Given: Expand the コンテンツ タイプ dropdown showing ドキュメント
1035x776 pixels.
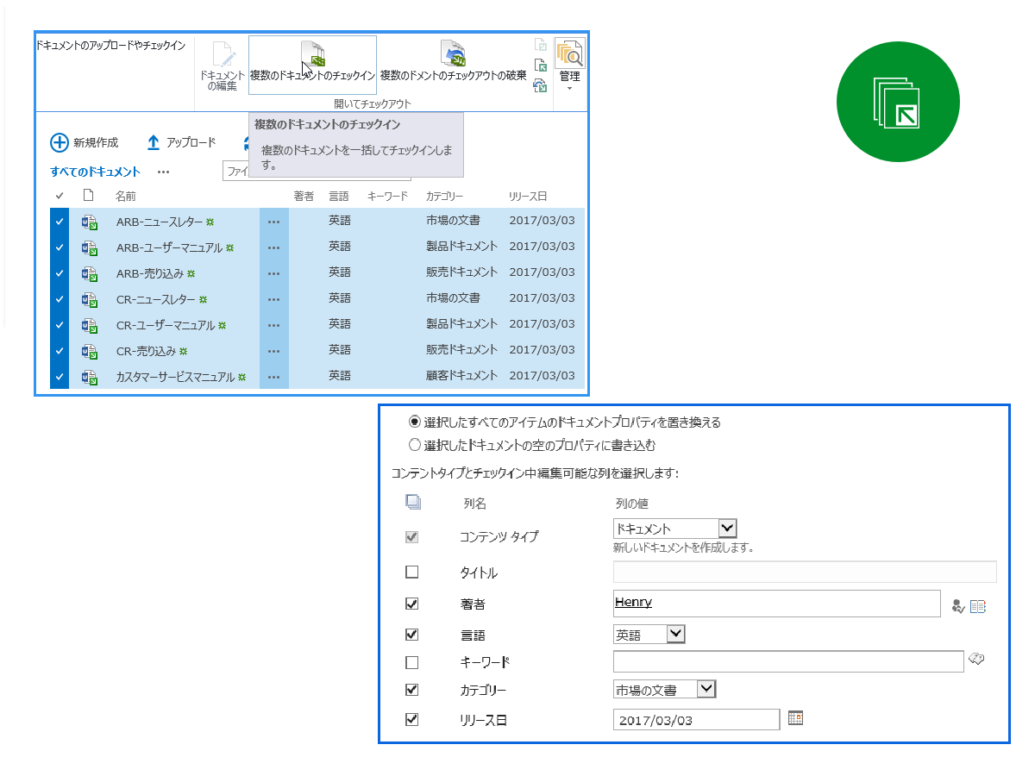Looking at the screenshot, I should click(727, 529).
